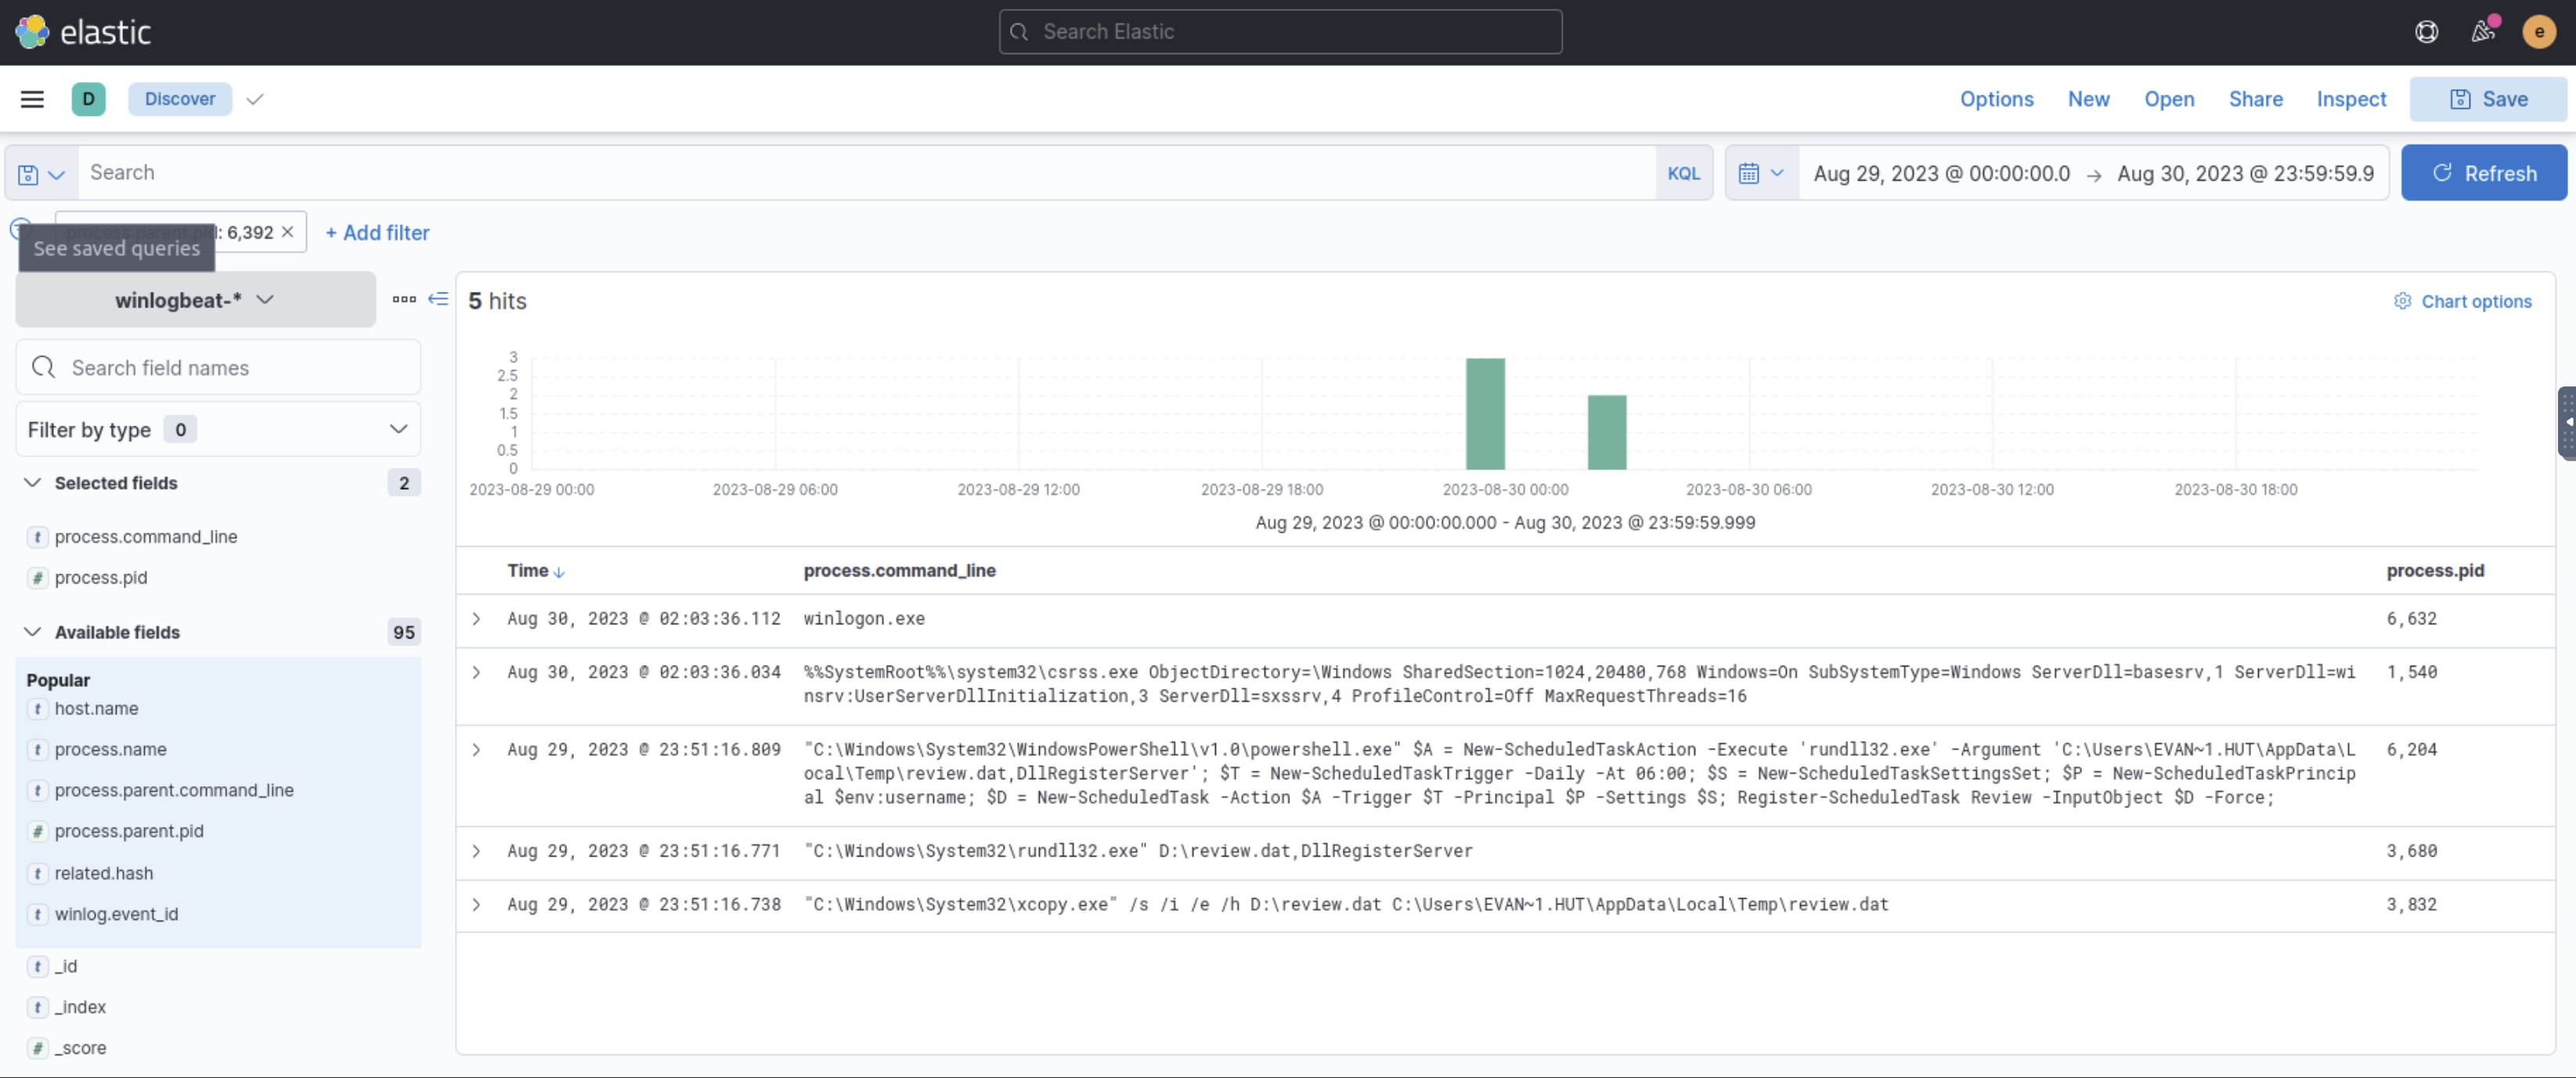Image resolution: width=2576 pixels, height=1078 pixels.
Task: Open the Share menu
Action: tap(2255, 99)
